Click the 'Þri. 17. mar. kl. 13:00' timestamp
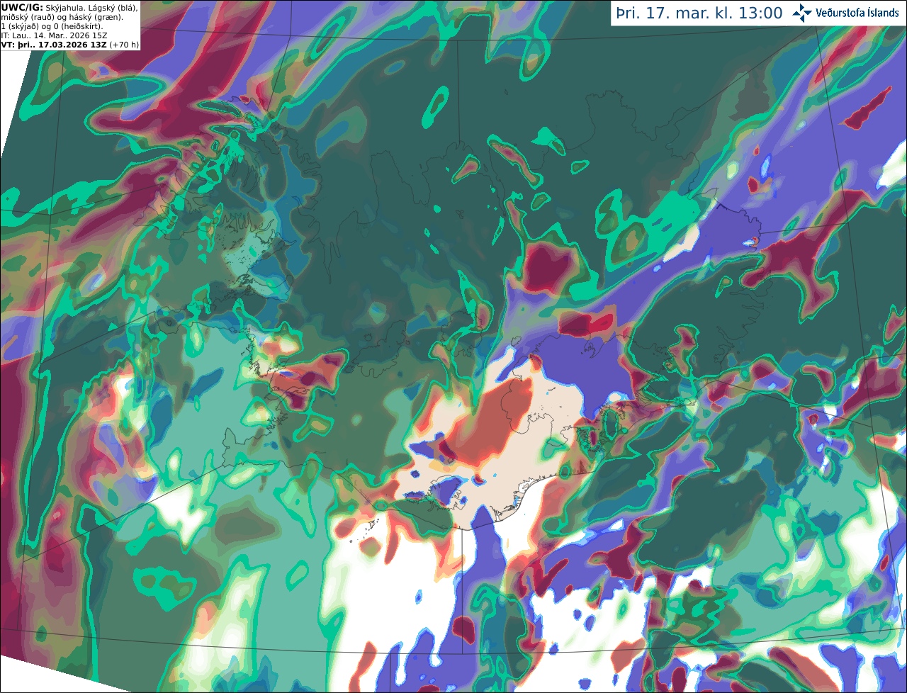The height and width of the screenshot is (693, 907). [x=699, y=13]
